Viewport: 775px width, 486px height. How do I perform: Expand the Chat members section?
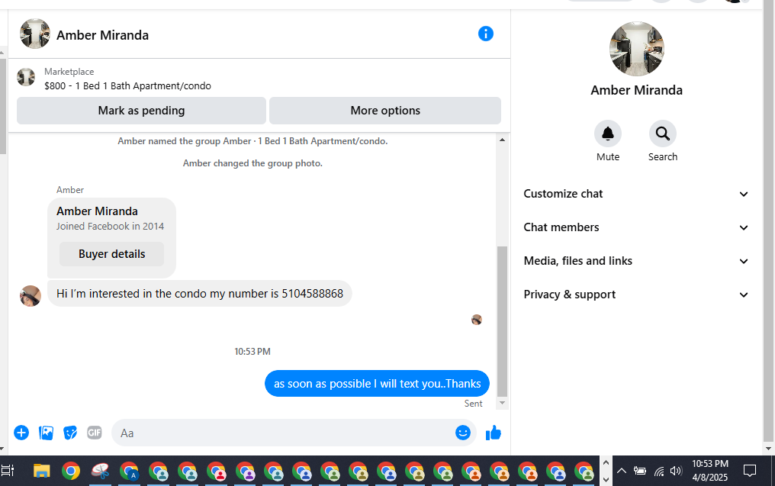coord(635,227)
